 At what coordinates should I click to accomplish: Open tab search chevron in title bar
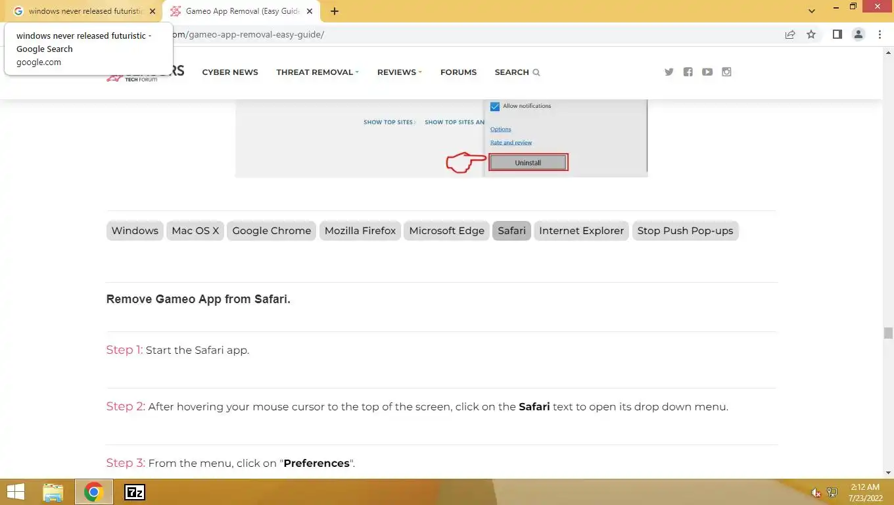812,11
